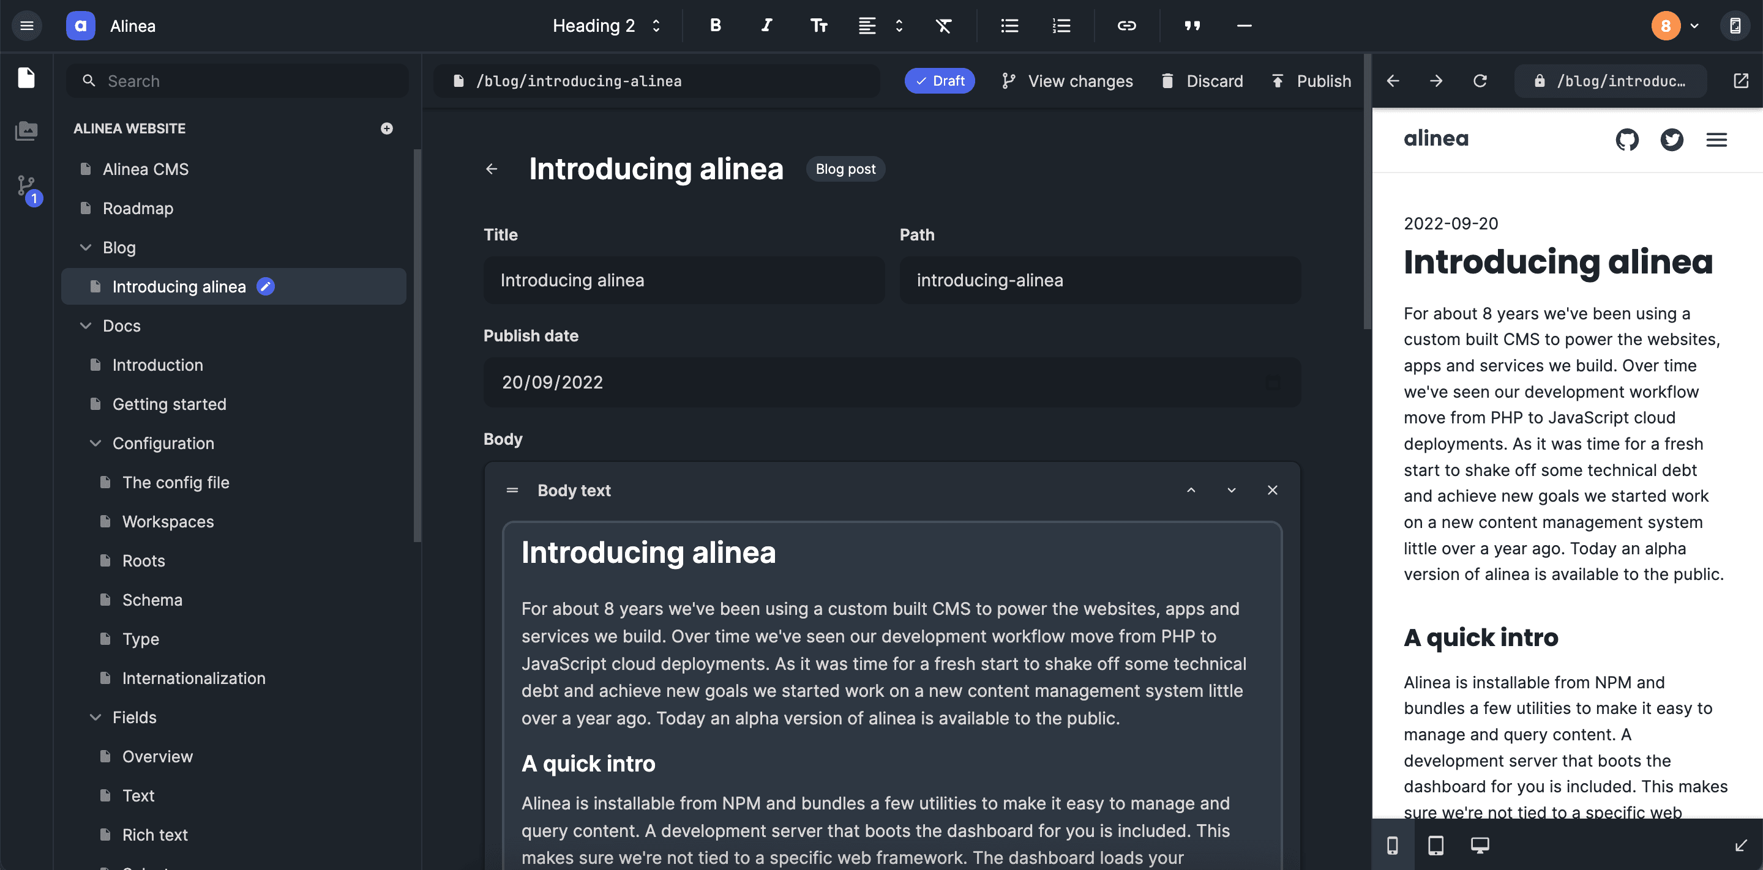Viewport: 1763px width, 870px height.
Task: Toggle the preview panel icon at top right
Action: click(1735, 26)
